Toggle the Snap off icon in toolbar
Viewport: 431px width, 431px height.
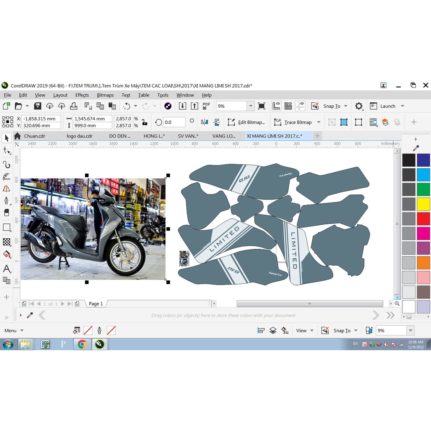tap(315, 106)
